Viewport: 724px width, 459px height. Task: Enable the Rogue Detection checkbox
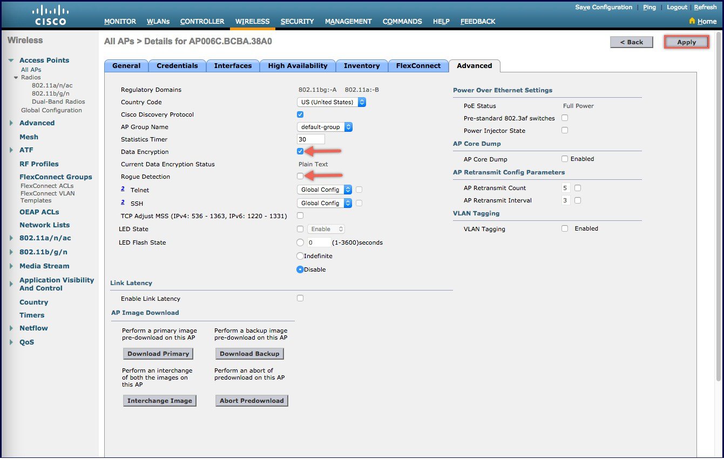click(x=300, y=176)
